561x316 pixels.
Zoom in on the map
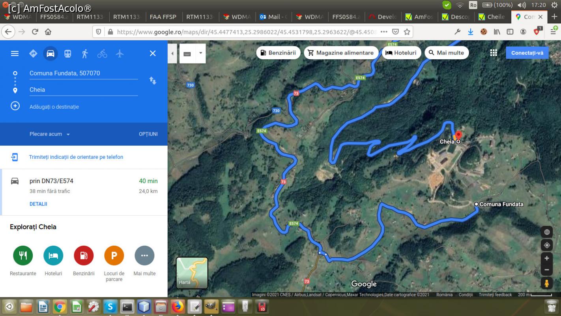click(x=546, y=258)
